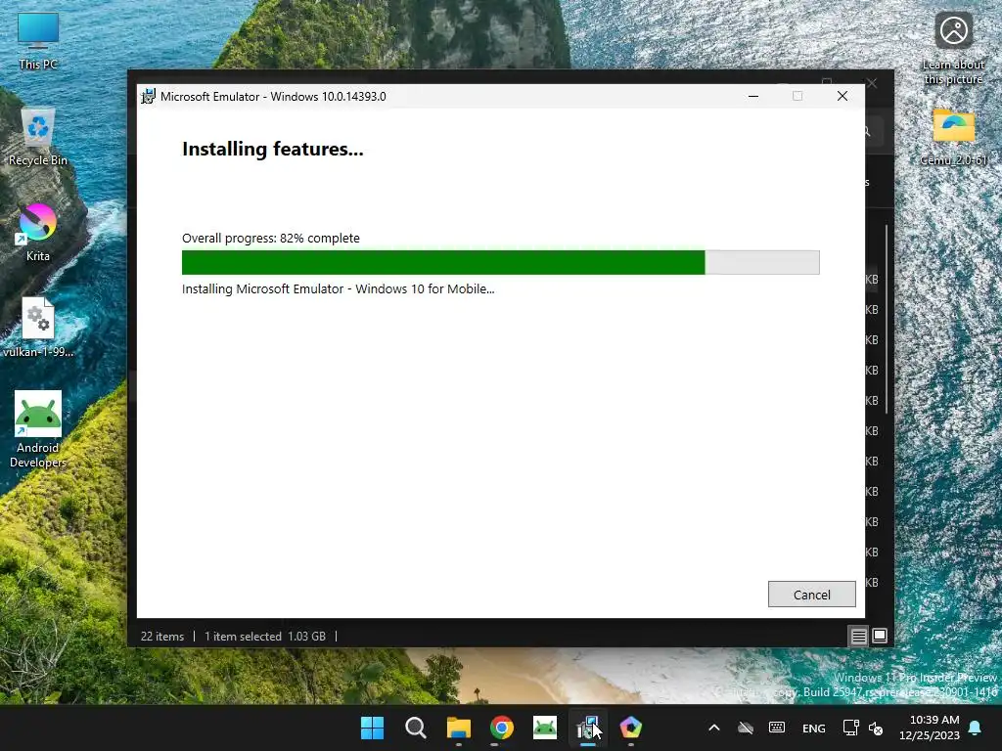
Task: Select the vulkan installer file icon
Action: click(x=38, y=328)
